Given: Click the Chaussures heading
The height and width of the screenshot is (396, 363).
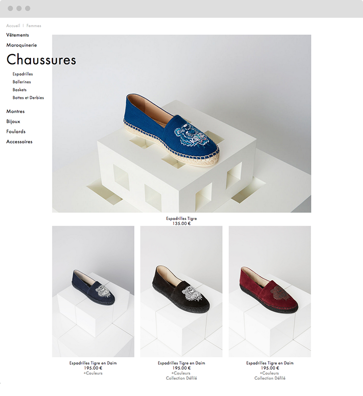Looking at the screenshot, I should coord(41,60).
